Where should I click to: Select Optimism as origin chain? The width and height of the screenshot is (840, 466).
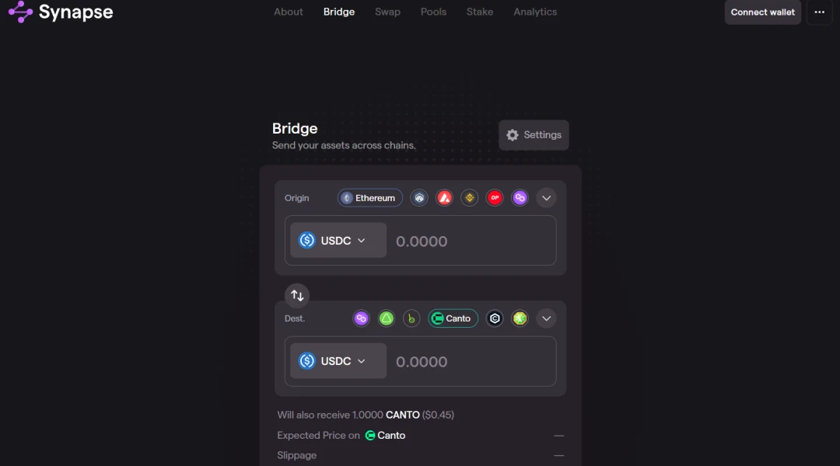click(495, 198)
